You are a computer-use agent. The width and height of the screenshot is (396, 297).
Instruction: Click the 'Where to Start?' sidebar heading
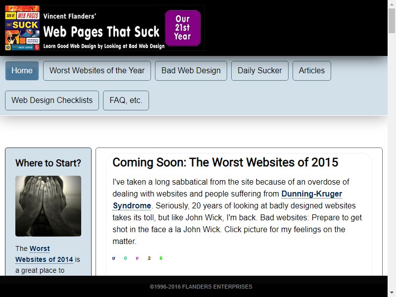point(48,163)
